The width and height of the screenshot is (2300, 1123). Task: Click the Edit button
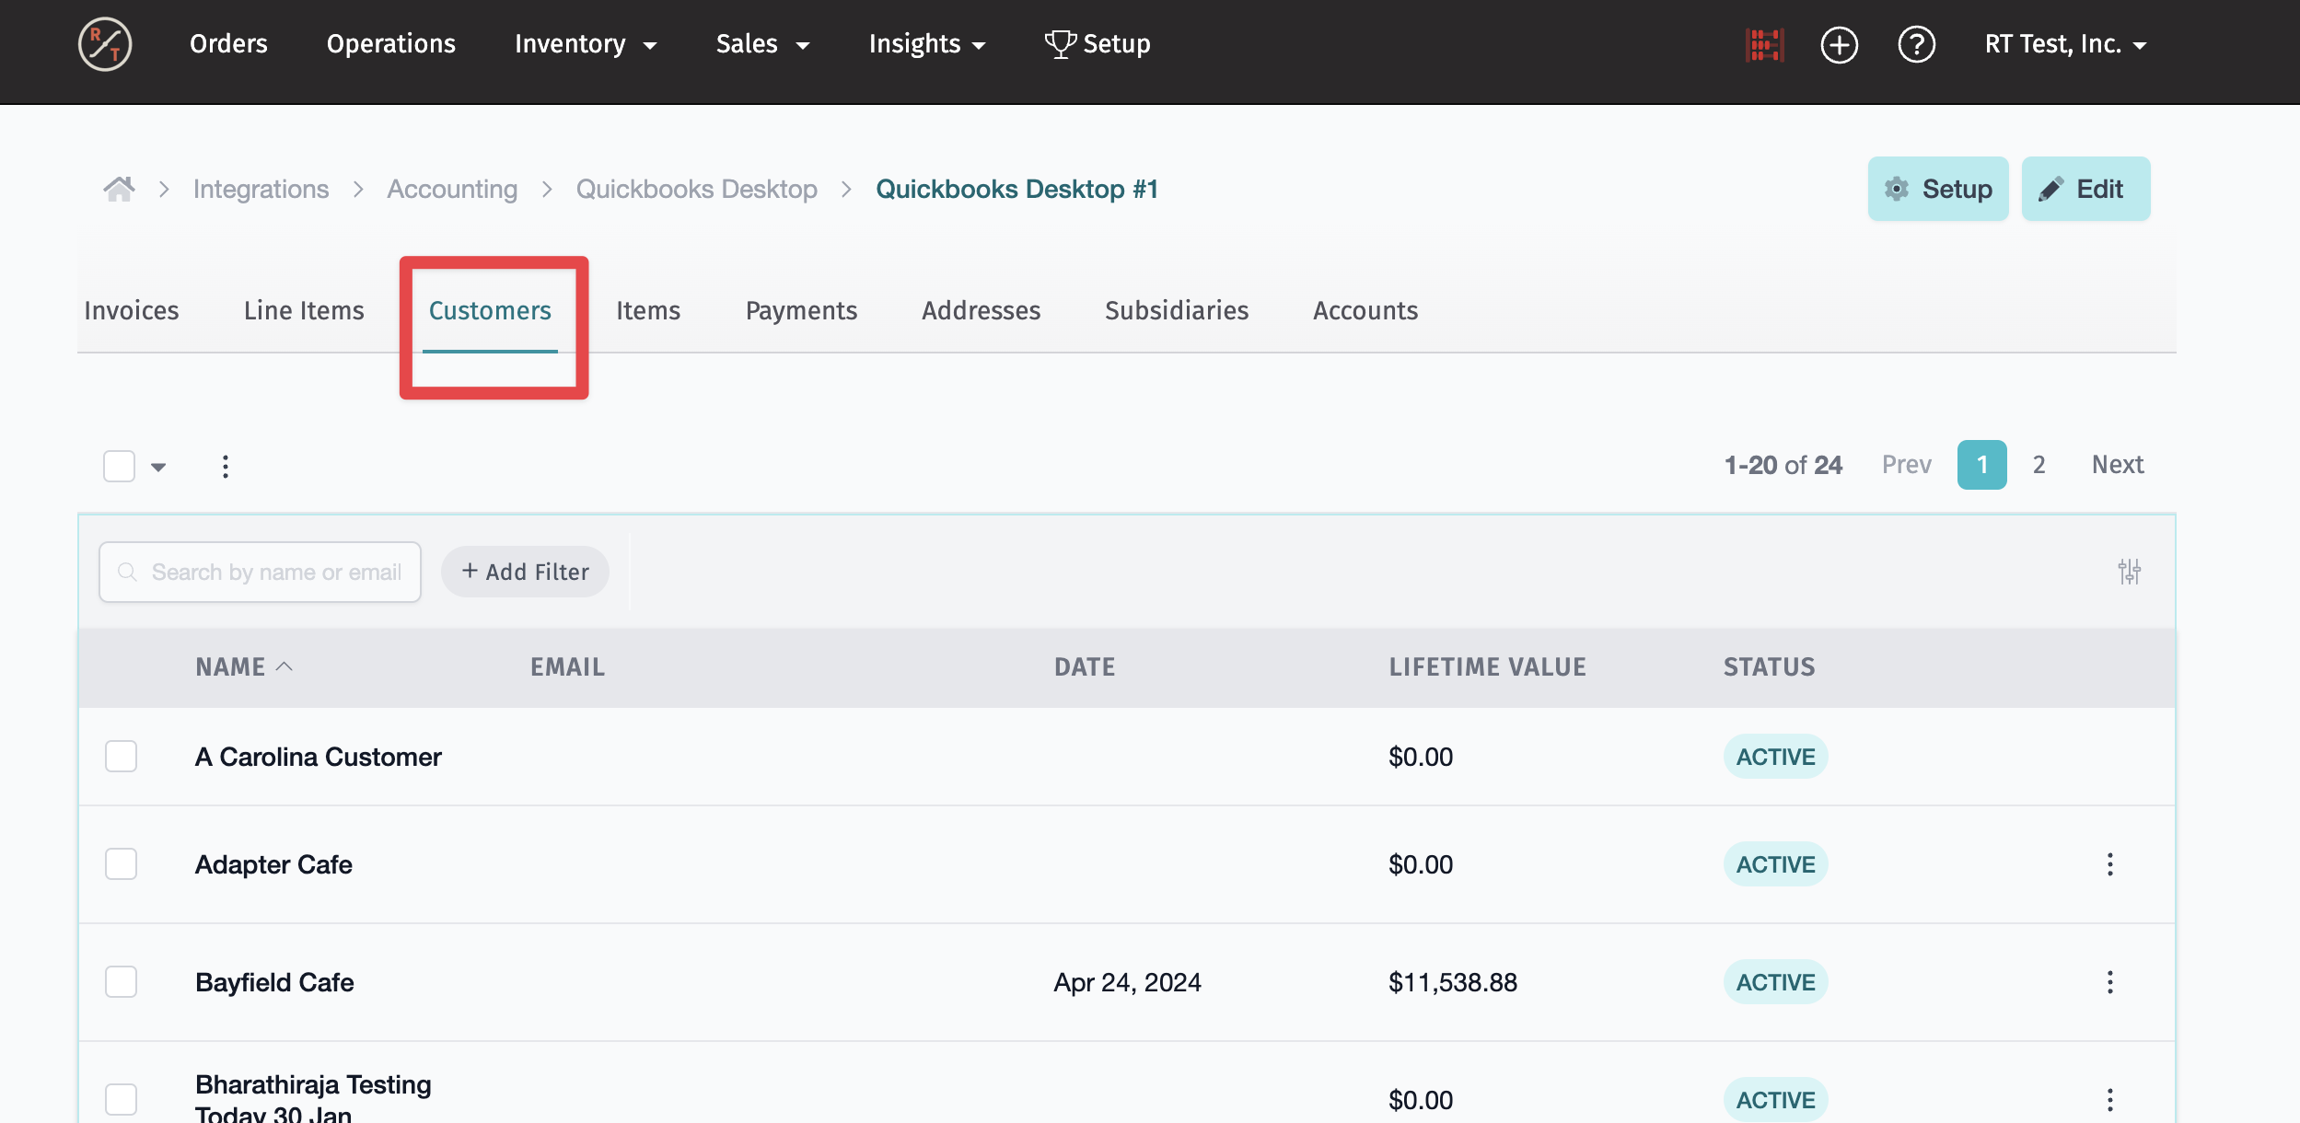pyautogui.click(x=2085, y=189)
